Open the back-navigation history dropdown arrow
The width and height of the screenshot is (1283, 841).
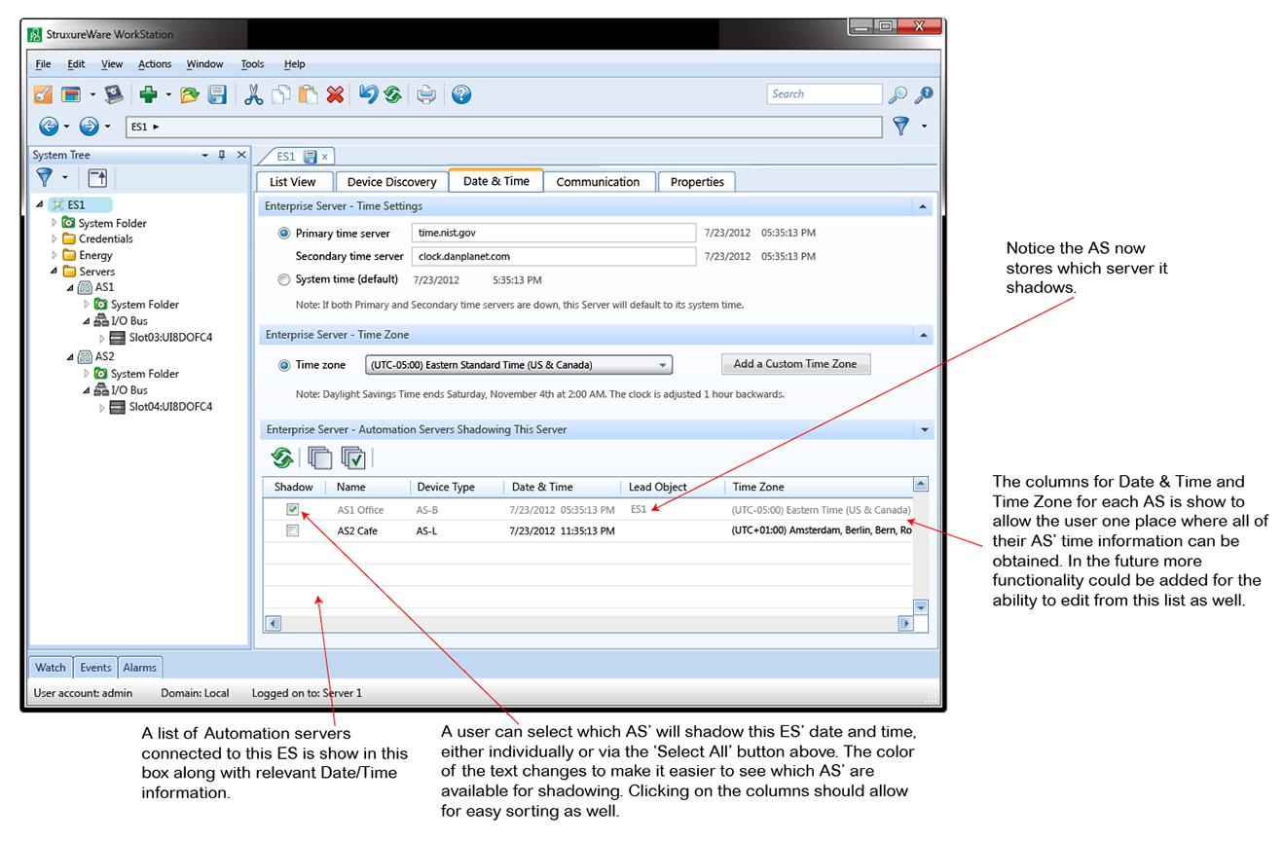(66, 127)
